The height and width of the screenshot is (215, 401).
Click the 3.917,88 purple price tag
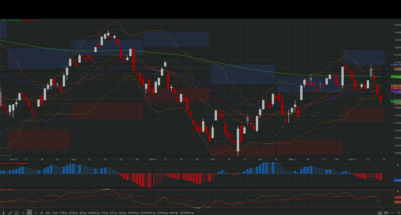[x=396, y=91]
